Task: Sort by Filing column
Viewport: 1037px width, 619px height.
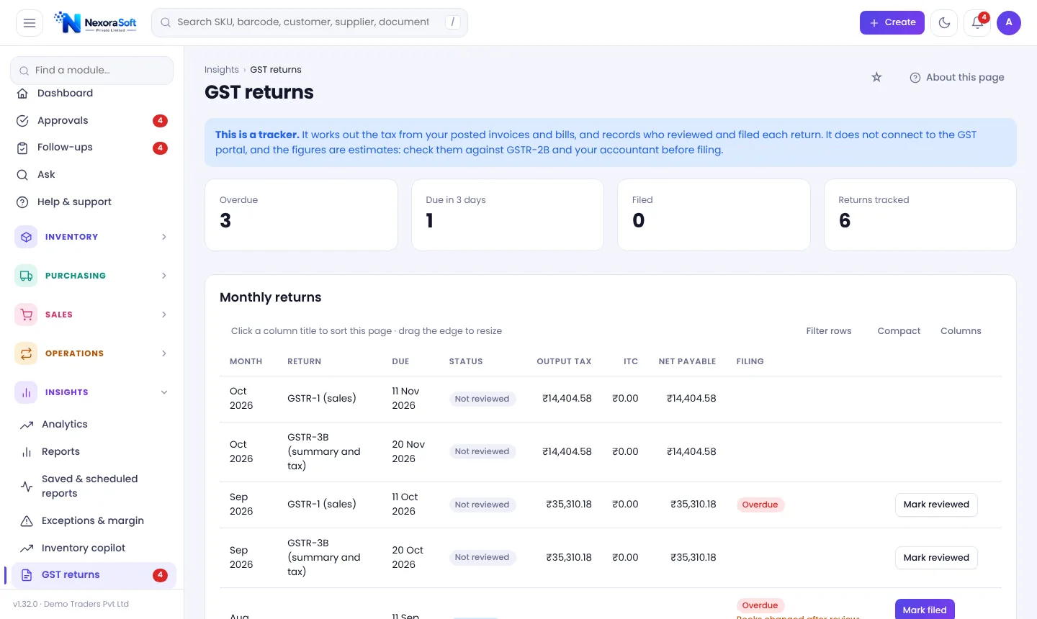Action: click(750, 361)
